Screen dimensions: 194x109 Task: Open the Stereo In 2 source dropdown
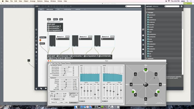pos(85,39)
